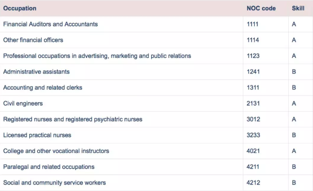This screenshot has height=191, width=313.
Task: Click NOC code 2131 cell
Action: pos(253,103)
